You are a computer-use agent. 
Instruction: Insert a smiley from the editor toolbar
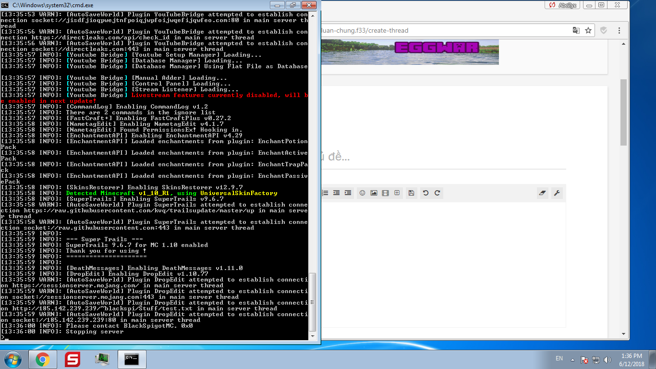[x=362, y=193]
